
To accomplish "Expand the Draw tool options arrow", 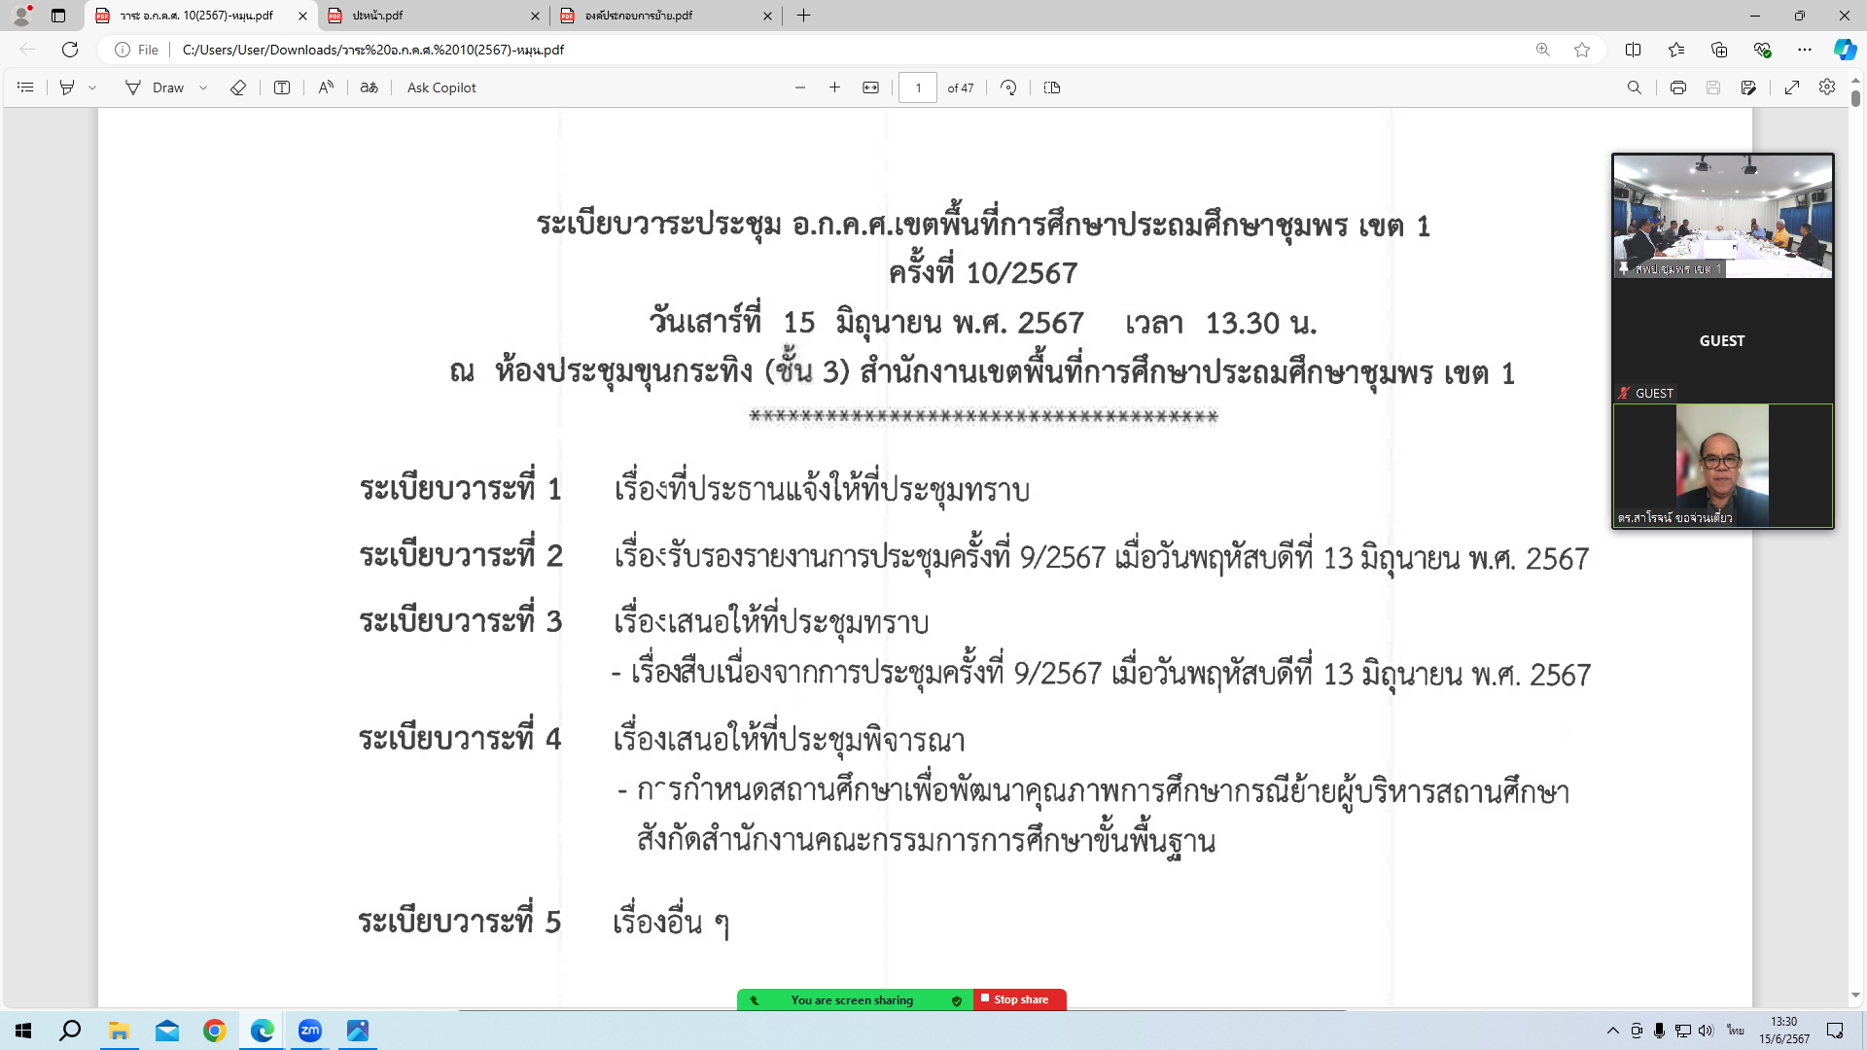I will pyautogui.click(x=203, y=87).
